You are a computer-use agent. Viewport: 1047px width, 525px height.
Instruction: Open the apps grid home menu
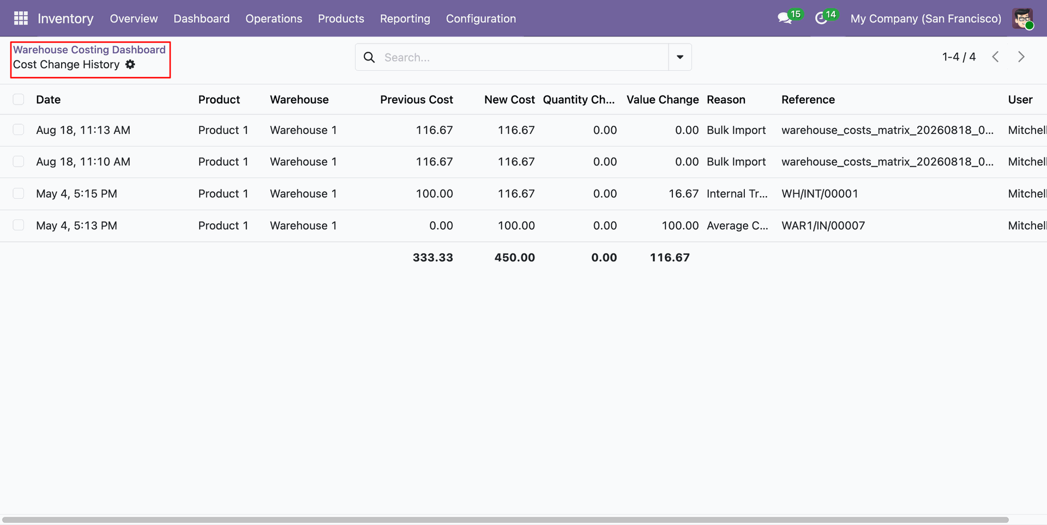(x=21, y=19)
